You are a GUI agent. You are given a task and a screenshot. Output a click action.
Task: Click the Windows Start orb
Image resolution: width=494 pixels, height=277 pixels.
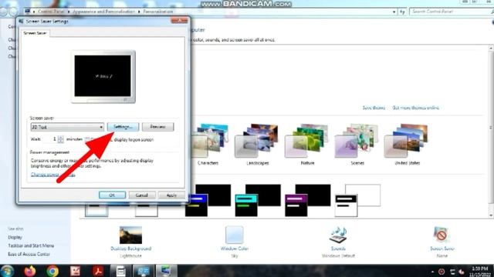click(7, 271)
